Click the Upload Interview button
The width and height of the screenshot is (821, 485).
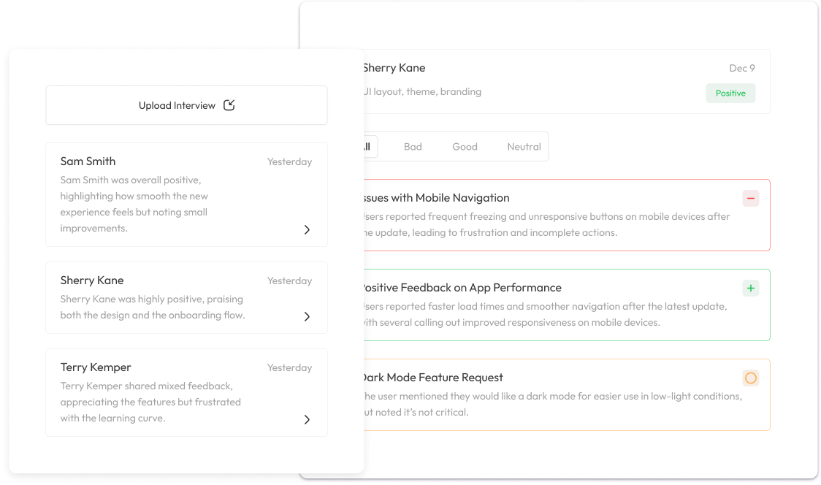186,105
